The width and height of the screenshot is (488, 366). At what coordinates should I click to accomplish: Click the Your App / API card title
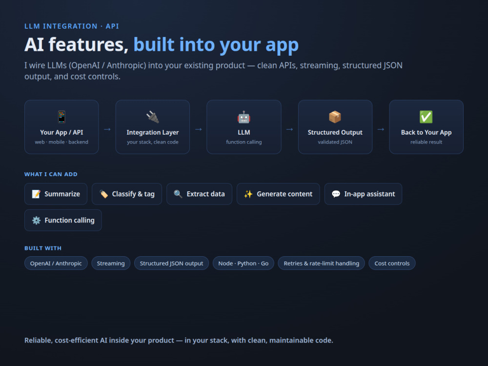pyautogui.click(x=61, y=132)
